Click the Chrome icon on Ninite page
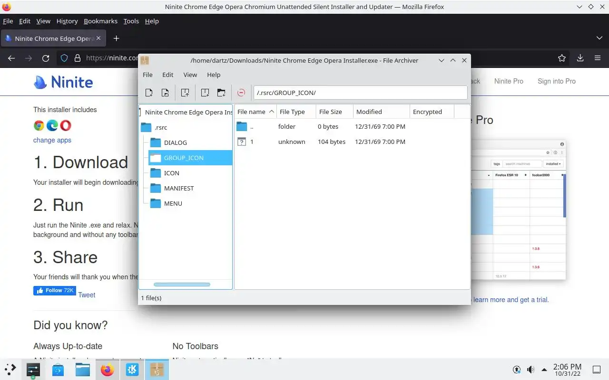The height and width of the screenshot is (380, 609). click(x=39, y=125)
